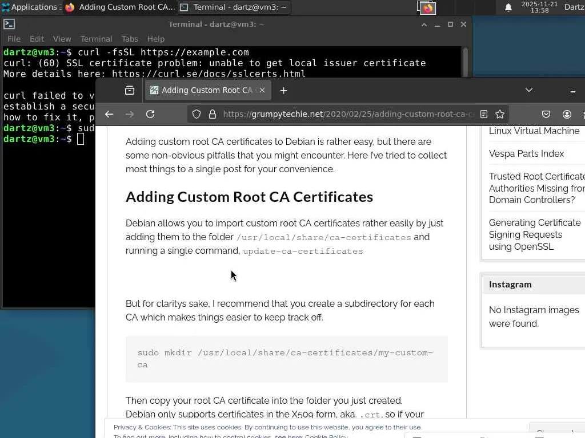Go forward in Firefox
Image resolution: width=585 pixels, height=438 pixels.
coord(130,114)
